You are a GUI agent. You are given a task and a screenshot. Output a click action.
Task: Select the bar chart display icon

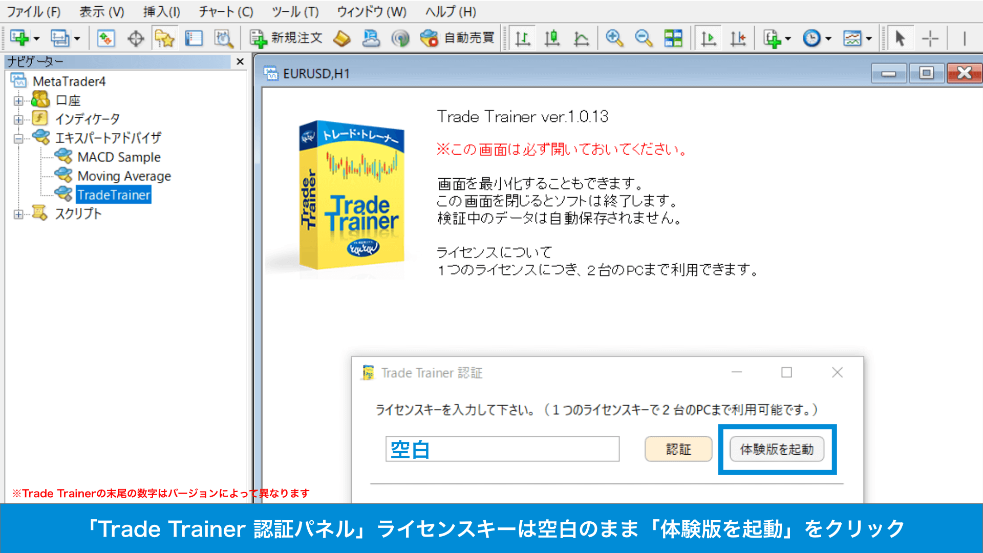[523, 37]
